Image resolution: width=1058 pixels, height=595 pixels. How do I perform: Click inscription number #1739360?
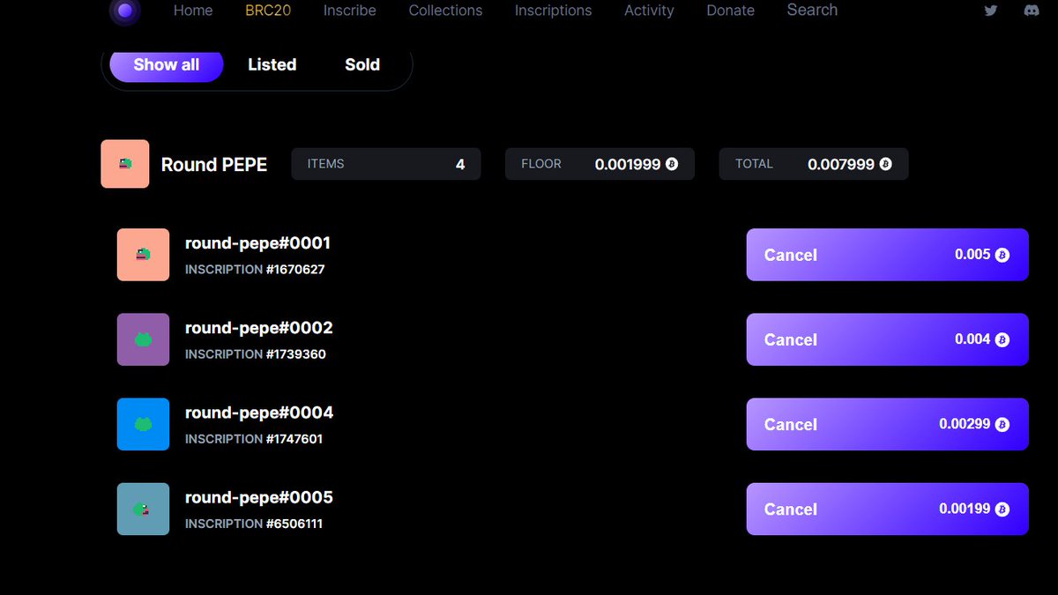(x=296, y=353)
